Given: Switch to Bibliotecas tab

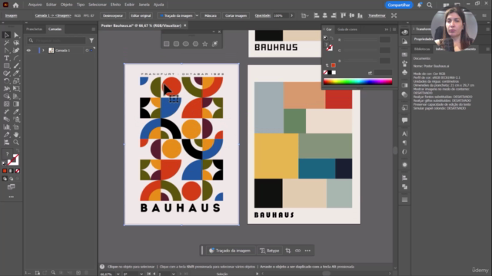Looking at the screenshot, I should [422, 49].
